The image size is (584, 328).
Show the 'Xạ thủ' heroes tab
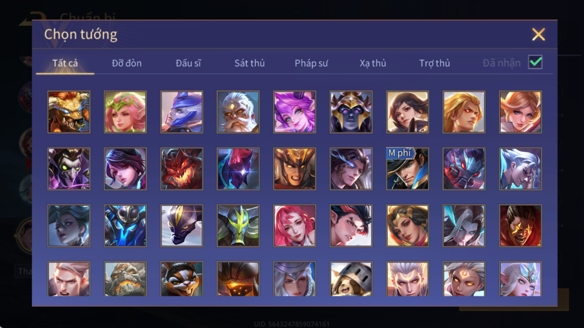(x=373, y=63)
